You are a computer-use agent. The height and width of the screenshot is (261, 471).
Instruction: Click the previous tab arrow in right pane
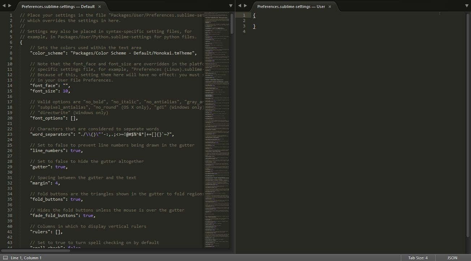click(239, 6)
